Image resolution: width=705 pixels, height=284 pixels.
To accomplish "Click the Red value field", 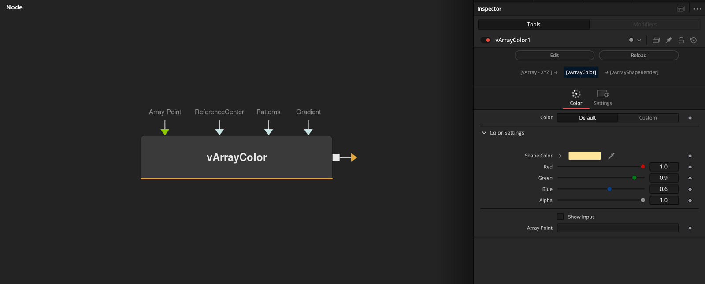I will (664, 167).
